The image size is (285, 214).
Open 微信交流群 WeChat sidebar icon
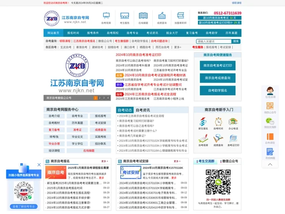click(270, 123)
